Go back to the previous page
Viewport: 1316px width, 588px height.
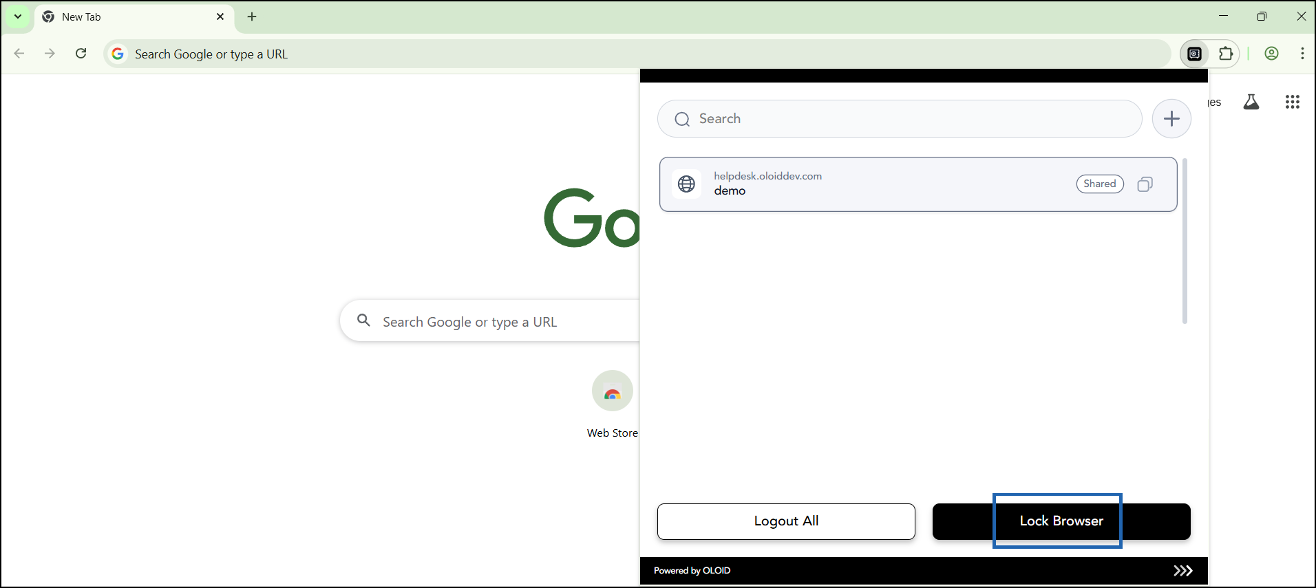click(x=19, y=54)
